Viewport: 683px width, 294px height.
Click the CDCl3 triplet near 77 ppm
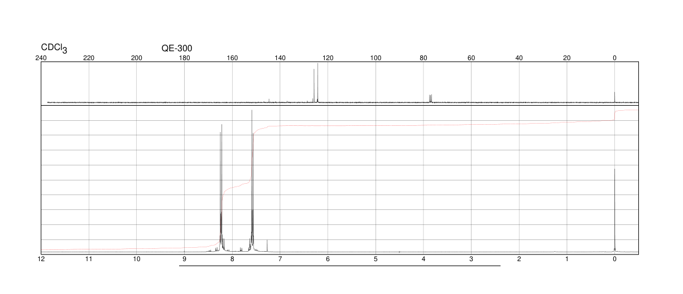pyautogui.click(x=430, y=99)
